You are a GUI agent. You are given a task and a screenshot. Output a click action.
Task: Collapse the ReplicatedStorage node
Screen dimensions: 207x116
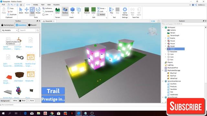coord(163,70)
